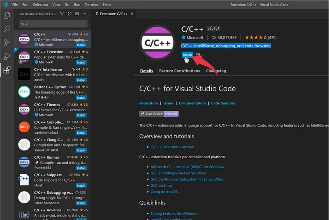Open the Source Control view
Screen dimensions: 329x220
click(7, 43)
